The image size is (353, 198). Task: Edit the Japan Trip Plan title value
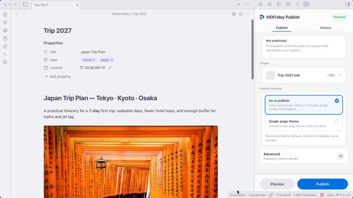93,52
